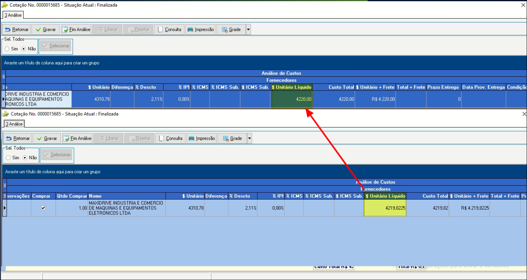Close the bottom Cotação window
Screen dimensions: 527x280
pyautogui.click(x=524, y=114)
